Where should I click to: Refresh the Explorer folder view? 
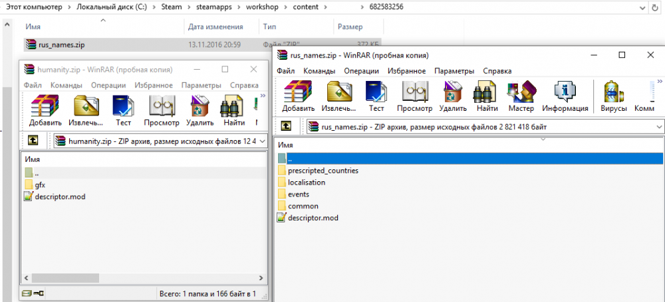pyautogui.click(x=656, y=7)
